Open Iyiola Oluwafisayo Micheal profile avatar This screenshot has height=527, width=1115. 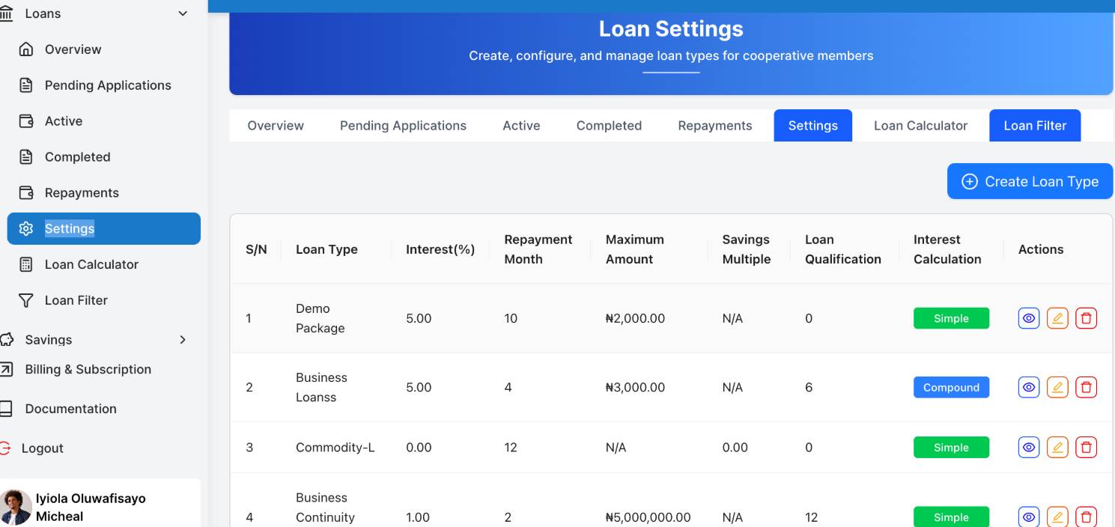(16, 507)
